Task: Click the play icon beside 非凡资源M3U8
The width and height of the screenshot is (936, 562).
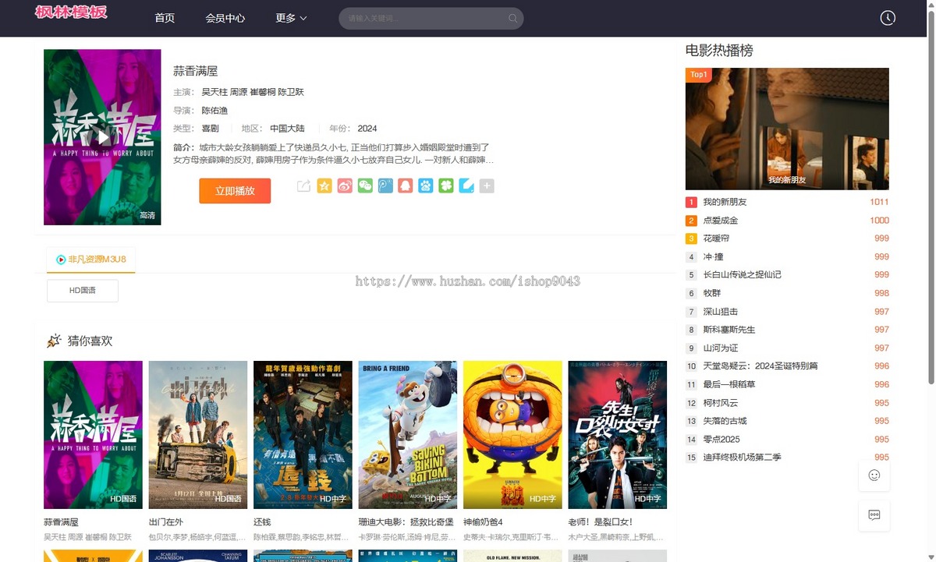Action: coord(61,260)
